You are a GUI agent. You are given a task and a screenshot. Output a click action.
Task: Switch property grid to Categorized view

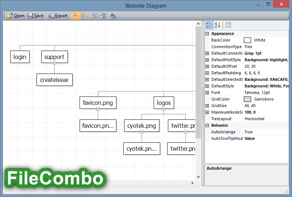tap(209, 25)
